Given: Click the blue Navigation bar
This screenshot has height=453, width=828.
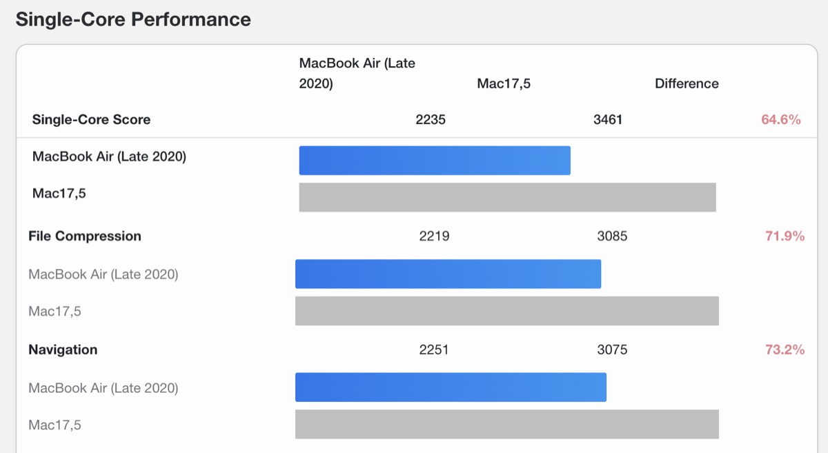Looking at the screenshot, I should tap(451, 387).
